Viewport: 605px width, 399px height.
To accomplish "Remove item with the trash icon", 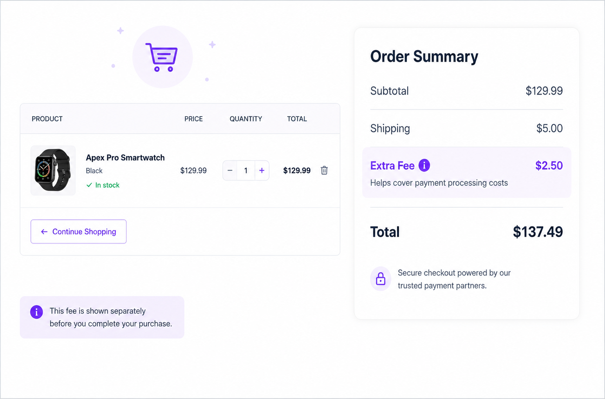I will (324, 170).
